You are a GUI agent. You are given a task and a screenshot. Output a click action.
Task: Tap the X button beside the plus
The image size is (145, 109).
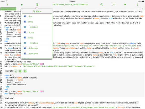click(143, 9)
